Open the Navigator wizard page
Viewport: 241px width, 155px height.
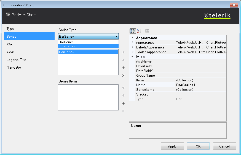14,67
